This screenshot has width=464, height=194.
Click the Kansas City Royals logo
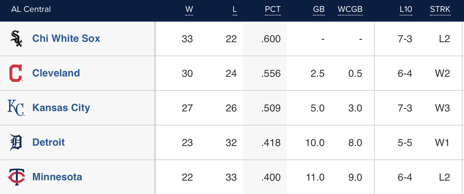tap(16, 108)
